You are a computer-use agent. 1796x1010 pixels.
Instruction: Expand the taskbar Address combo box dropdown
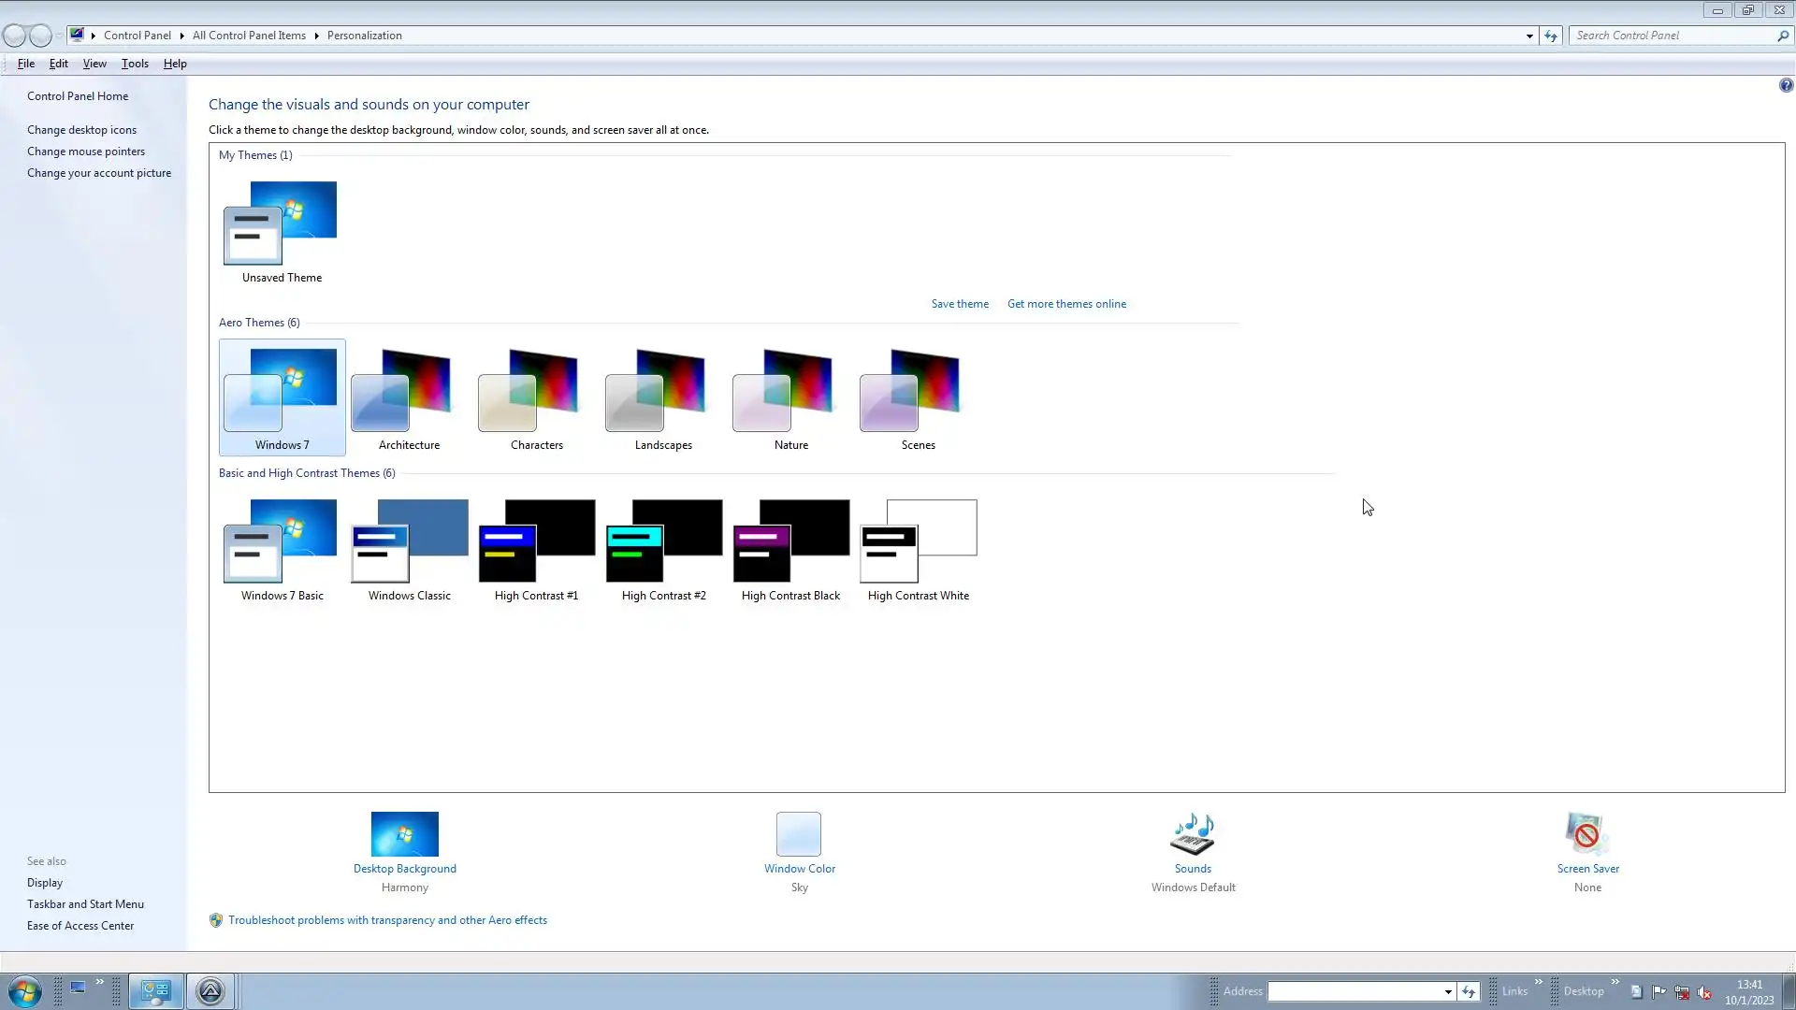[1447, 991]
